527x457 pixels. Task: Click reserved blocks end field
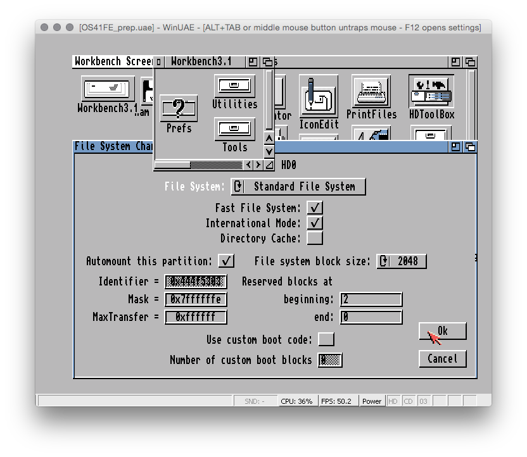[371, 317]
